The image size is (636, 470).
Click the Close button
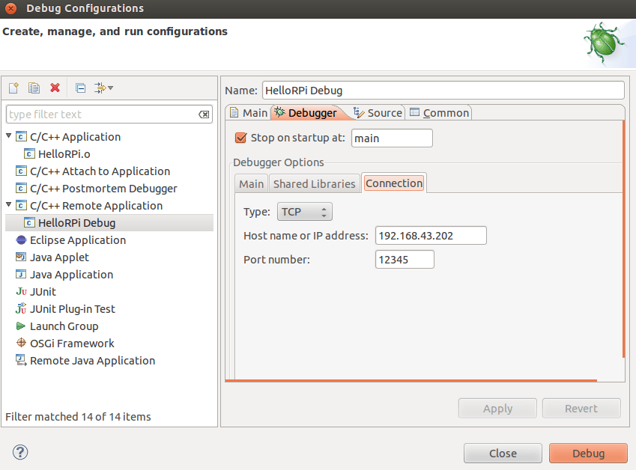[x=503, y=453]
